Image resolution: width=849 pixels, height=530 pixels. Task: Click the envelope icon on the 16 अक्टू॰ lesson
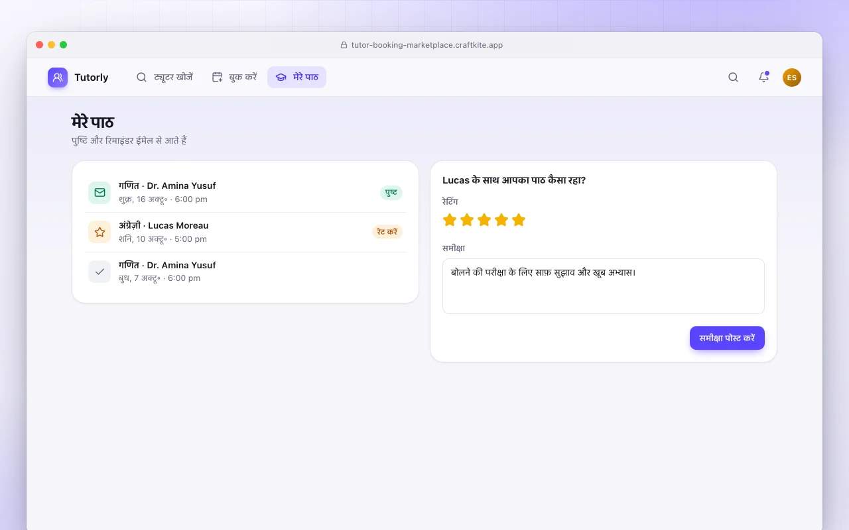(x=99, y=192)
